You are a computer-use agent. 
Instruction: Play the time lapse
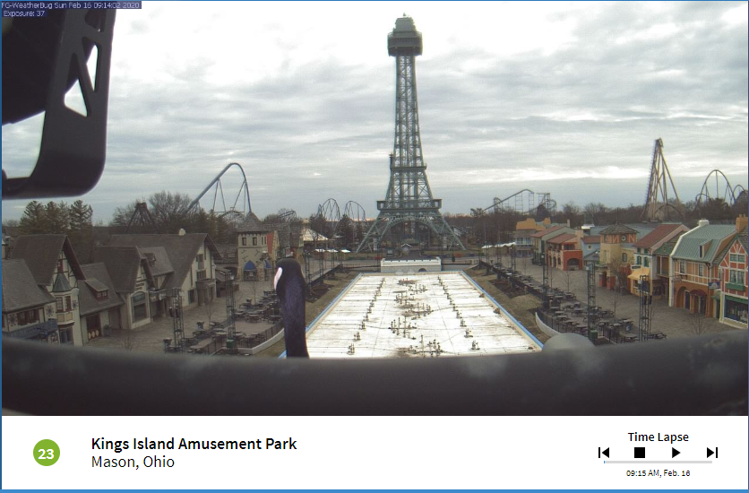tap(676, 453)
